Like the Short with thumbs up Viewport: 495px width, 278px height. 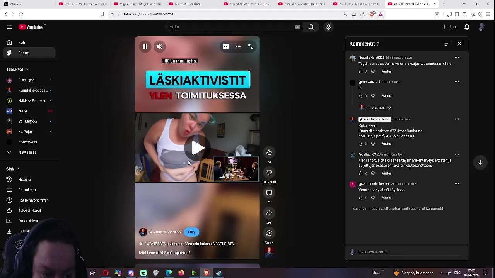tap(269, 153)
